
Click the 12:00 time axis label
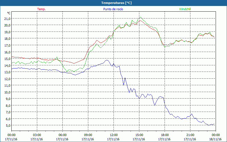pyautogui.click(x=114, y=135)
